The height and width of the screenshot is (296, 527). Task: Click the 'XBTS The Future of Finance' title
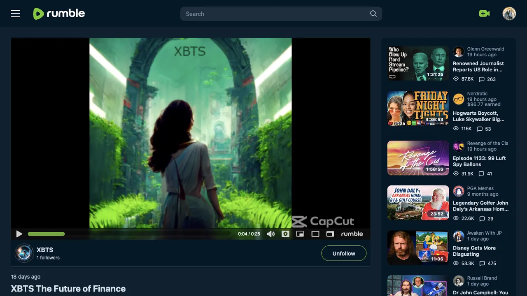pyautogui.click(x=68, y=289)
